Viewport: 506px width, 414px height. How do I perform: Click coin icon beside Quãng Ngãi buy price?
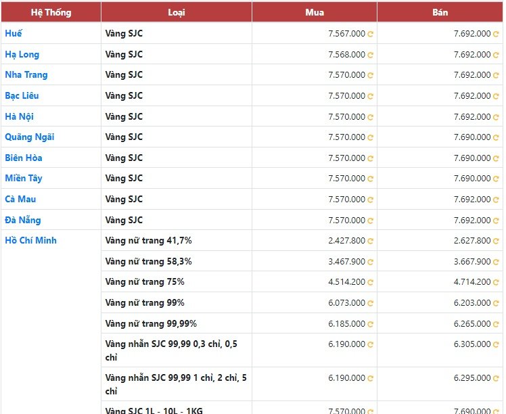tap(370, 137)
